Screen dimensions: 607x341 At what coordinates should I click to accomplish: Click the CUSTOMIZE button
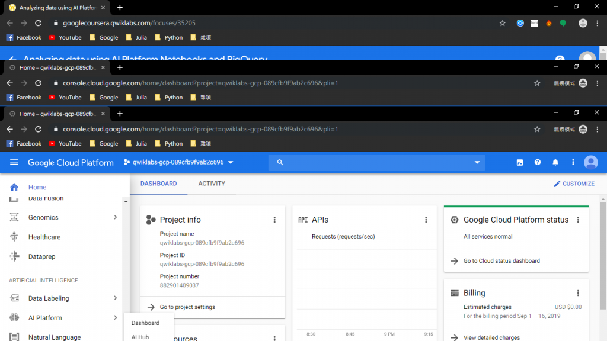[574, 184]
